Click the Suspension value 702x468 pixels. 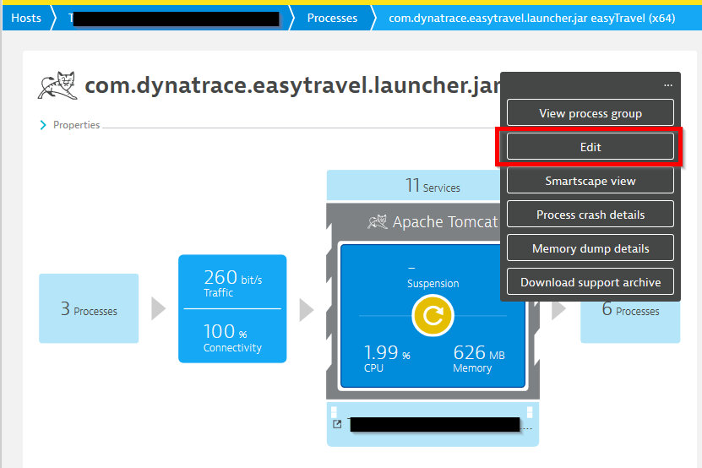tap(433, 276)
